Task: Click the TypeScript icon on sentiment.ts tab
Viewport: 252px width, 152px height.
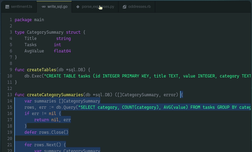Action: pyautogui.click(x=7, y=7)
